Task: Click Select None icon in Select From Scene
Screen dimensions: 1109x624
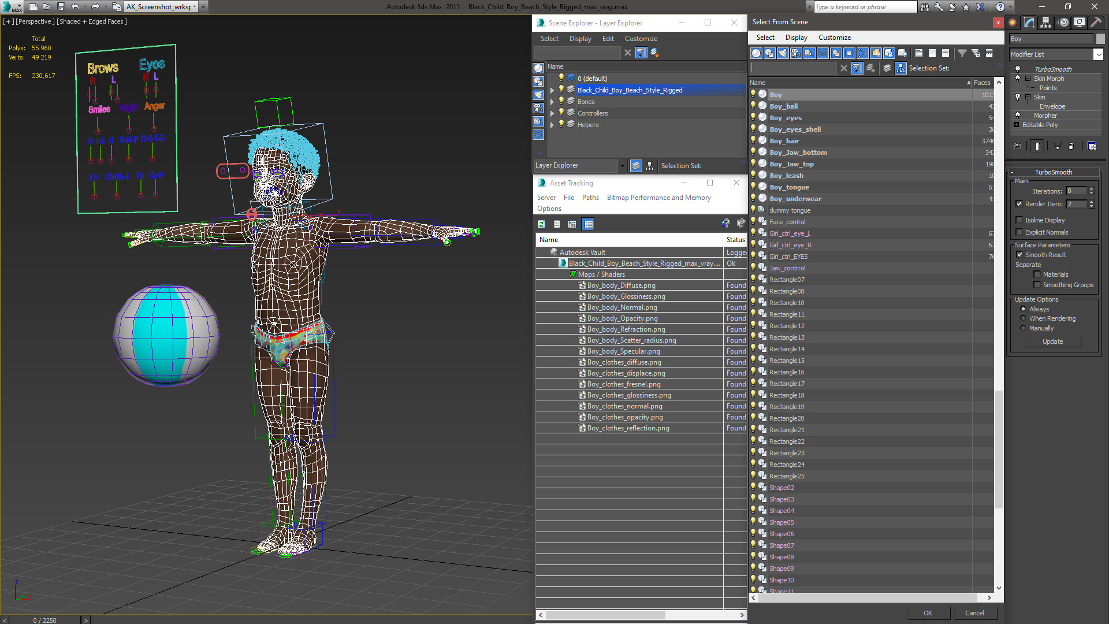Action: (x=932, y=53)
